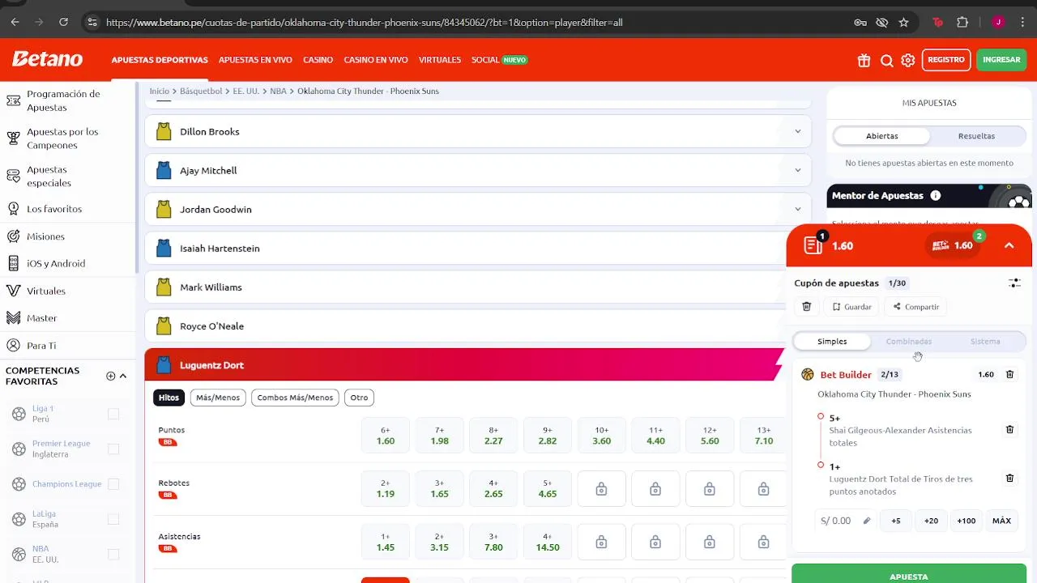This screenshot has width=1037, height=583.
Task: Select the Más/Menos filter tab
Action: pyautogui.click(x=218, y=398)
